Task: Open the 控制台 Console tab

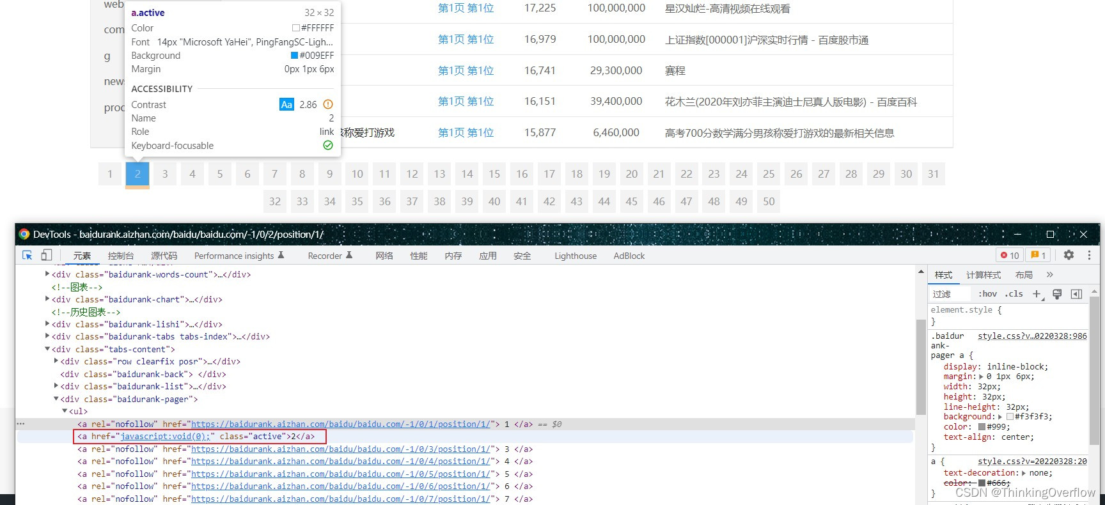Action: click(121, 256)
